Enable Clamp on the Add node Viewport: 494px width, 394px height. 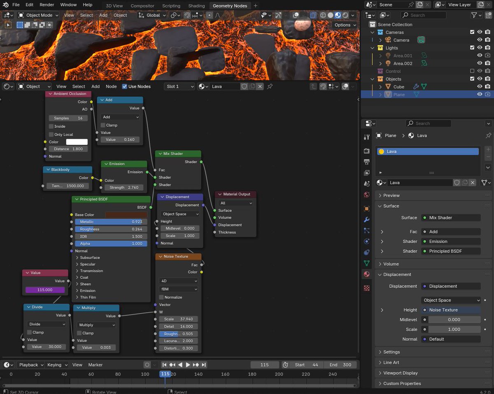pyautogui.click(x=103, y=125)
